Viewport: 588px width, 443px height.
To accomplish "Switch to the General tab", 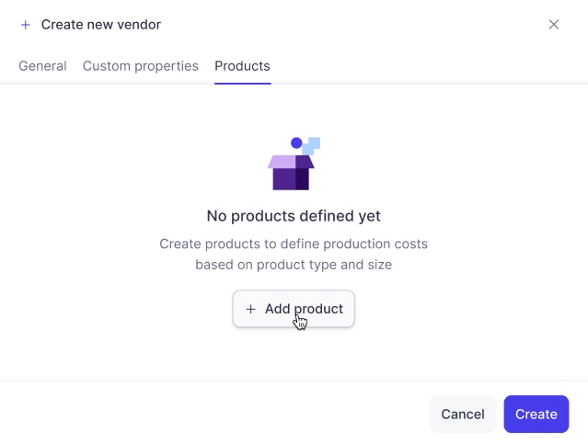I will 42,66.
